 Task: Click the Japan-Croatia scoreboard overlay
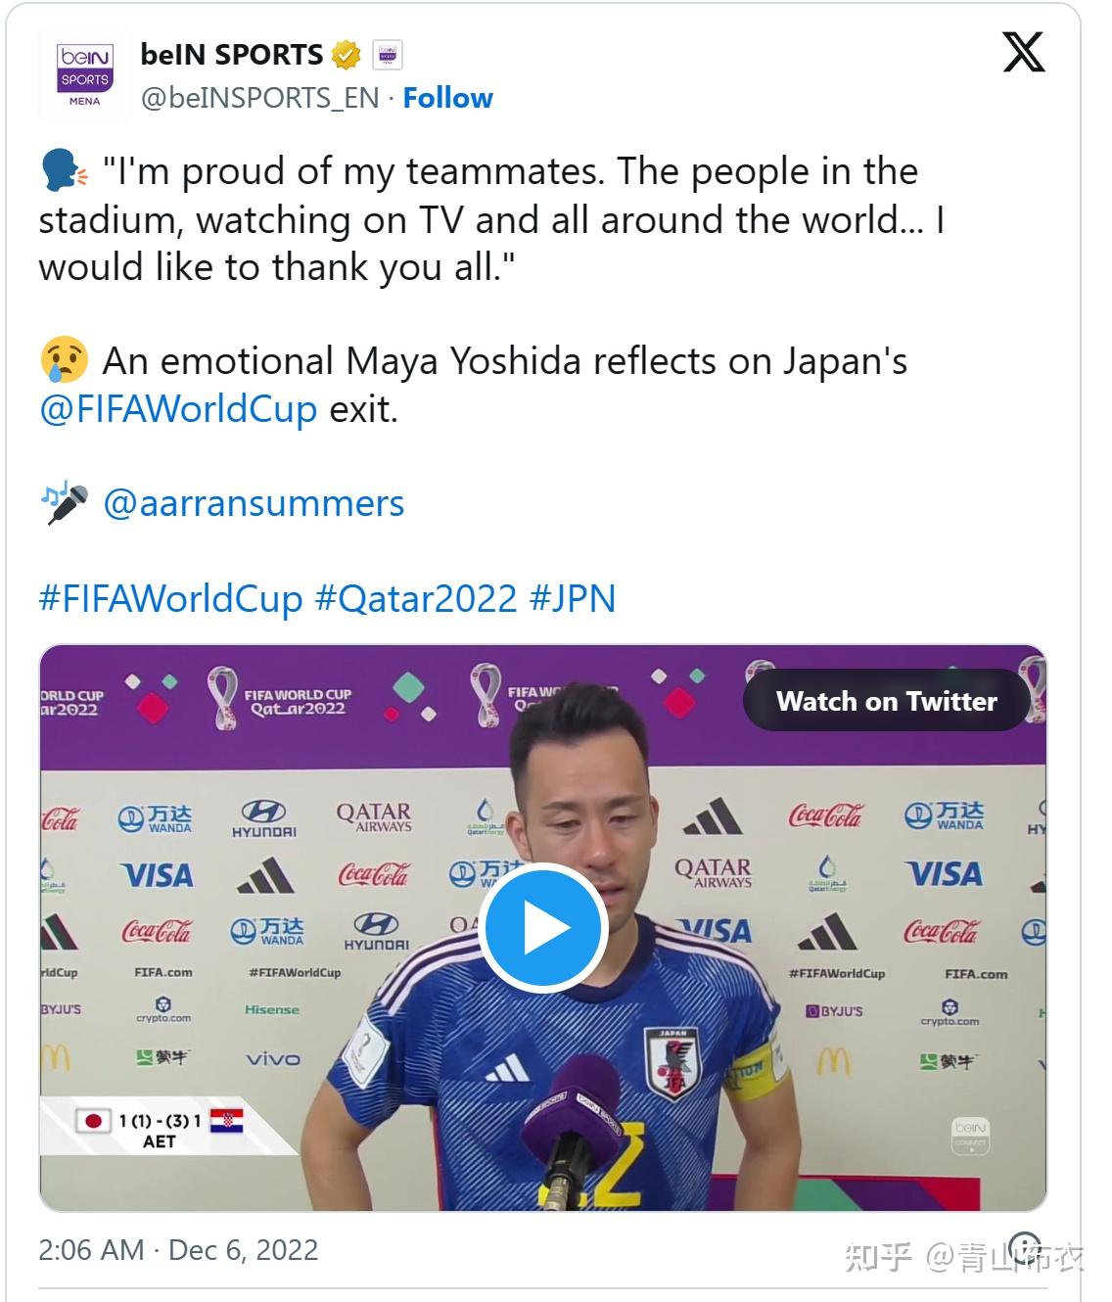162,1129
